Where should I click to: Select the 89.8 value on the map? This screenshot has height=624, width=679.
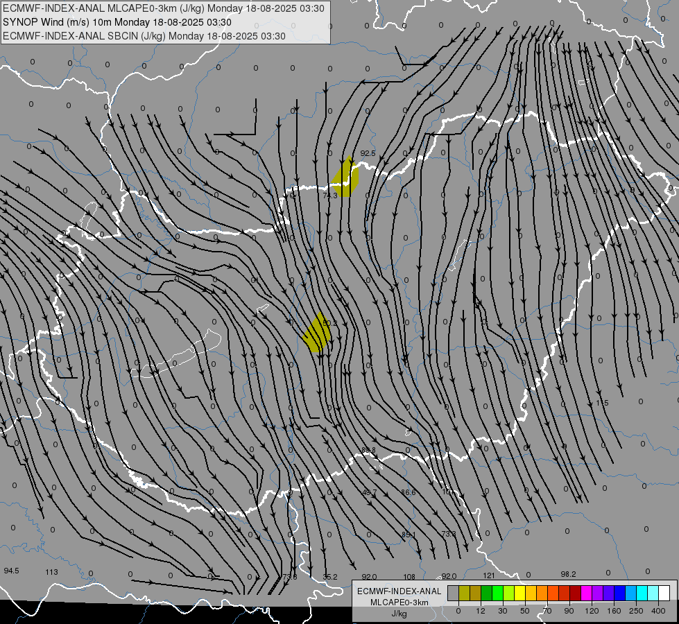pyautogui.click(x=368, y=451)
